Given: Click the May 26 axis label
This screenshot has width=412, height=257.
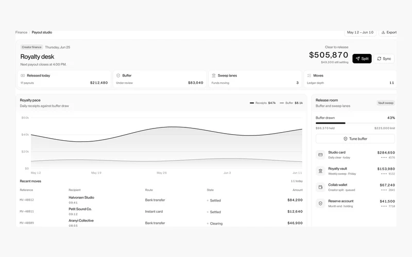Looking at the screenshot, I should tap(162, 173).
